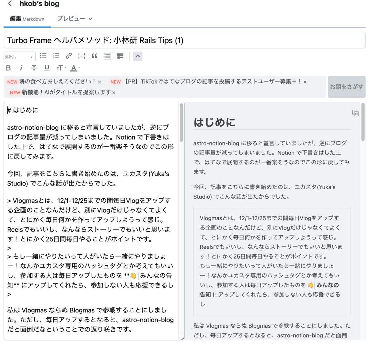
Task: Open 餅の食べ方おしえてください！ topic link
Action: [x=57, y=81]
